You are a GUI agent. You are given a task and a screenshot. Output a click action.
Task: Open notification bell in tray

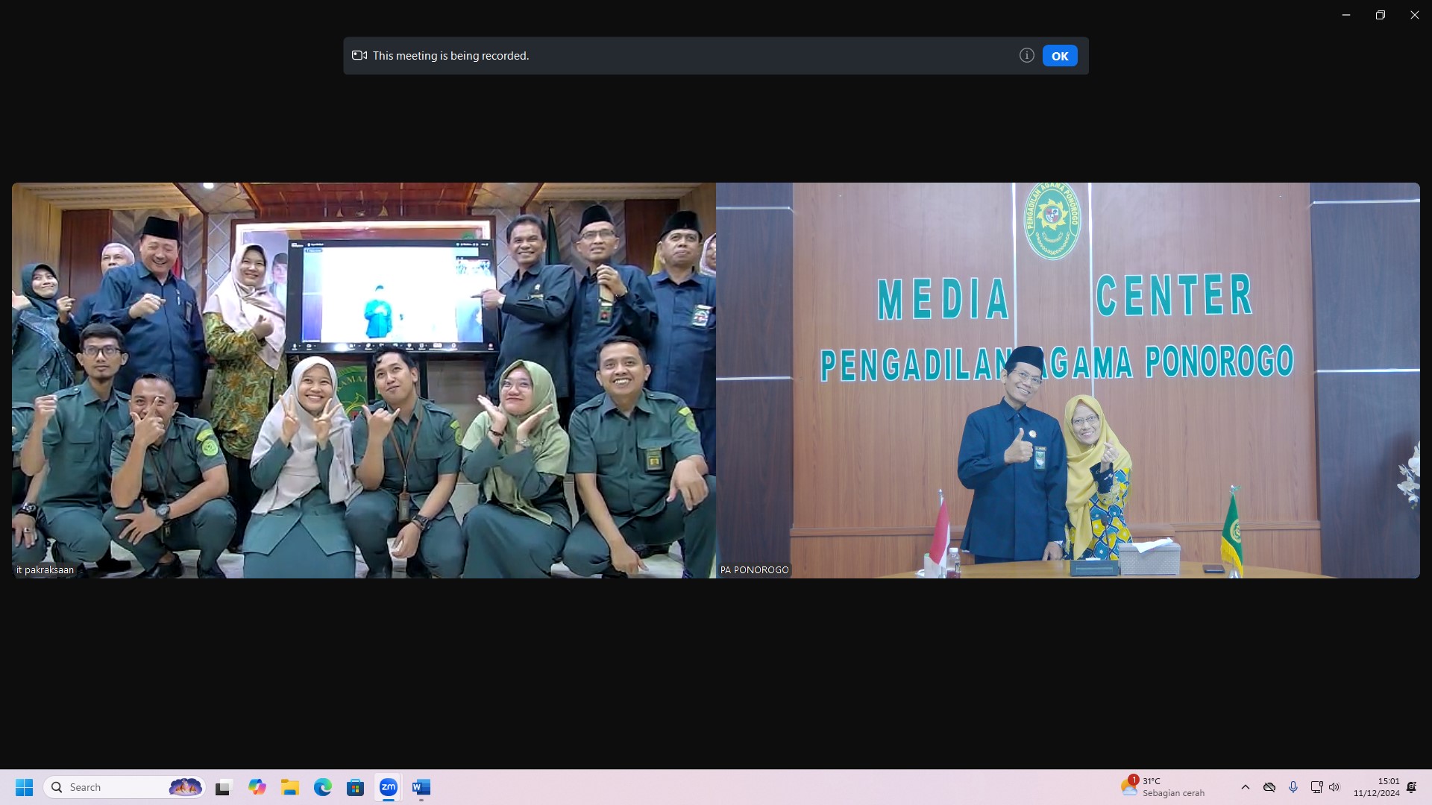[x=1411, y=787]
